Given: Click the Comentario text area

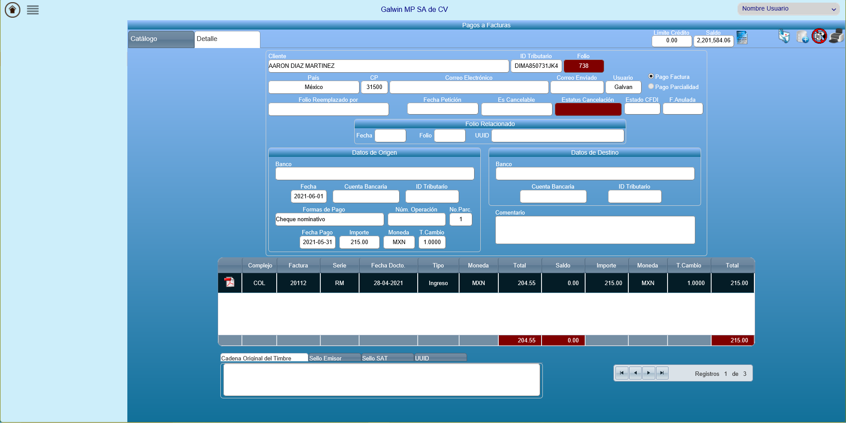Looking at the screenshot, I should pyautogui.click(x=595, y=230).
